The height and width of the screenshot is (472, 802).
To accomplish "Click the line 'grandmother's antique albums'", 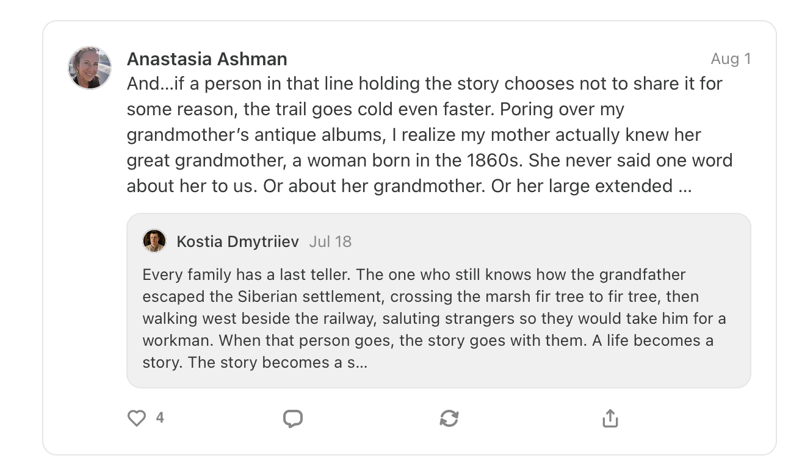I will [x=414, y=135].
